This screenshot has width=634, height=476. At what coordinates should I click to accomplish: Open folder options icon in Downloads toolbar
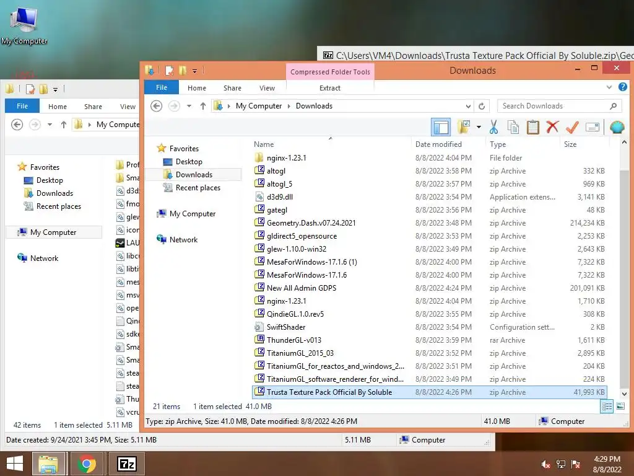coord(464,127)
